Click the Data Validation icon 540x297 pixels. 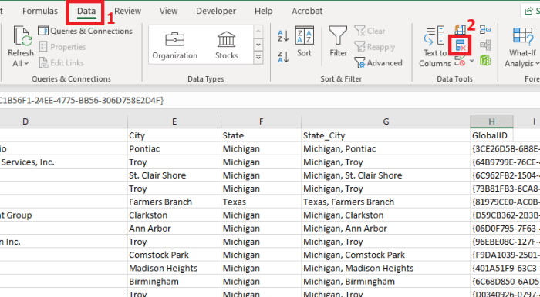(x=460, y=62)
